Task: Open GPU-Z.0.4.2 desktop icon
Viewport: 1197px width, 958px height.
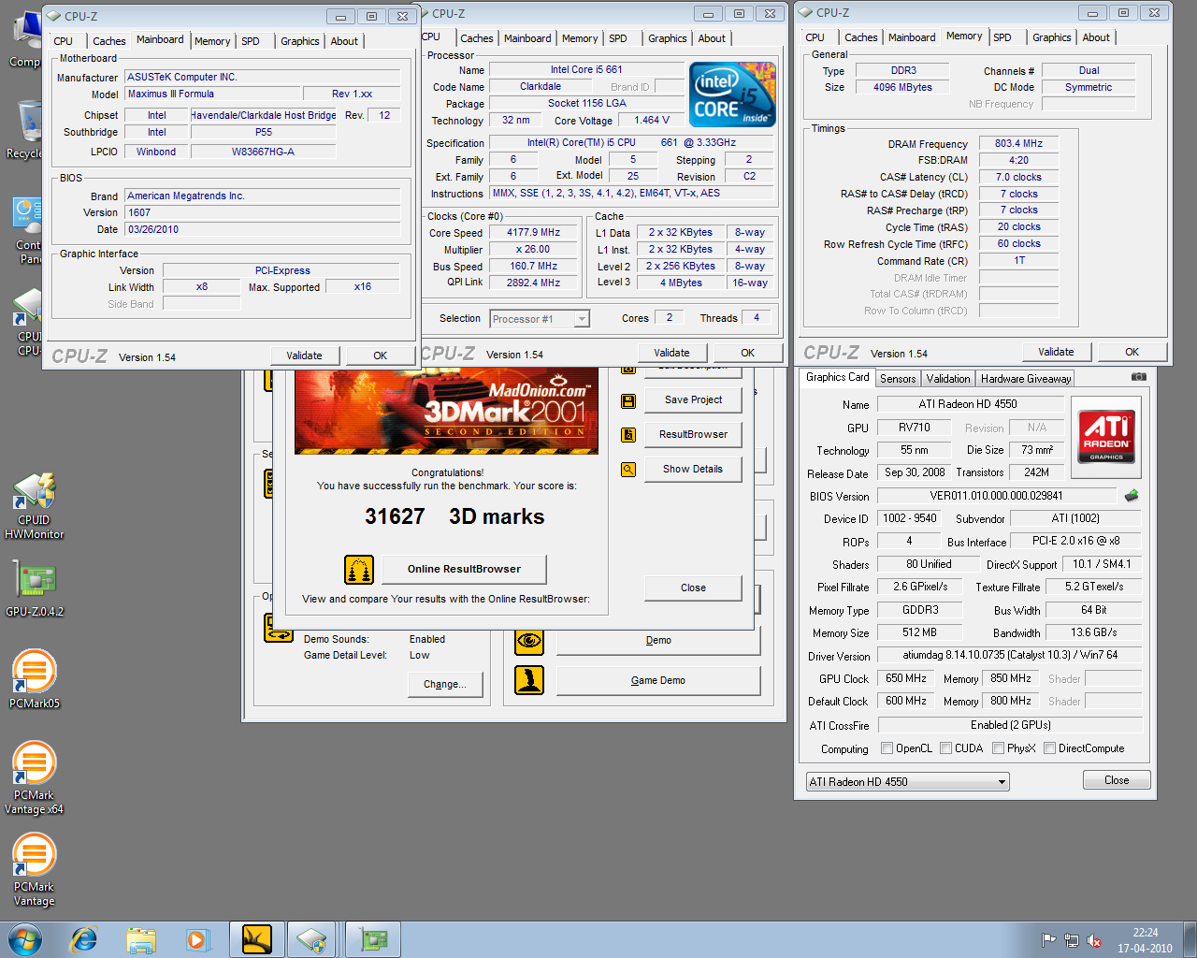Action: click(x=35, y=590)
